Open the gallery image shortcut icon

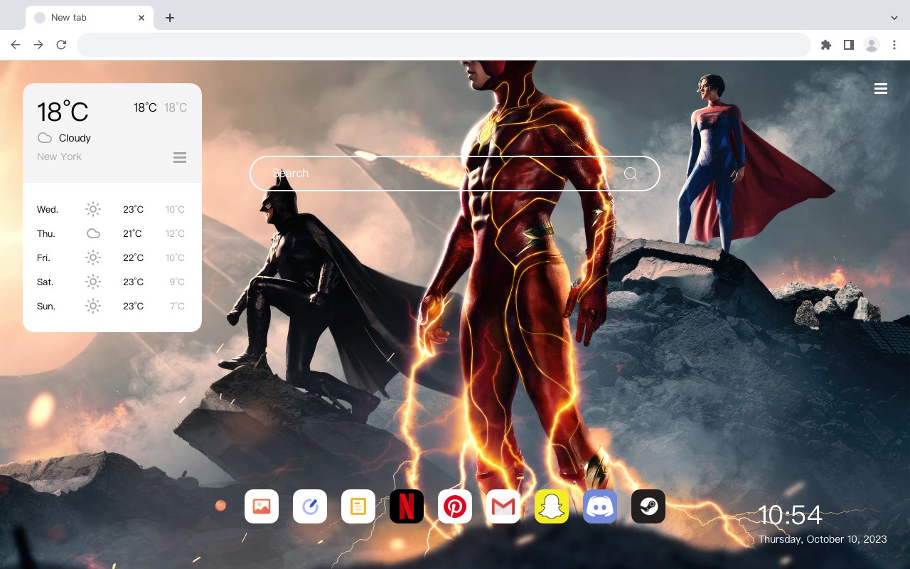pos(262,506)
